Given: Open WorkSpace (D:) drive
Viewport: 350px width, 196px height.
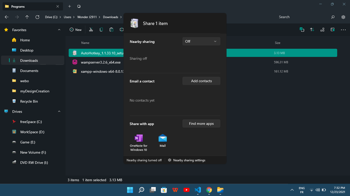Looking at the screenshot, I should click(33, 132).
